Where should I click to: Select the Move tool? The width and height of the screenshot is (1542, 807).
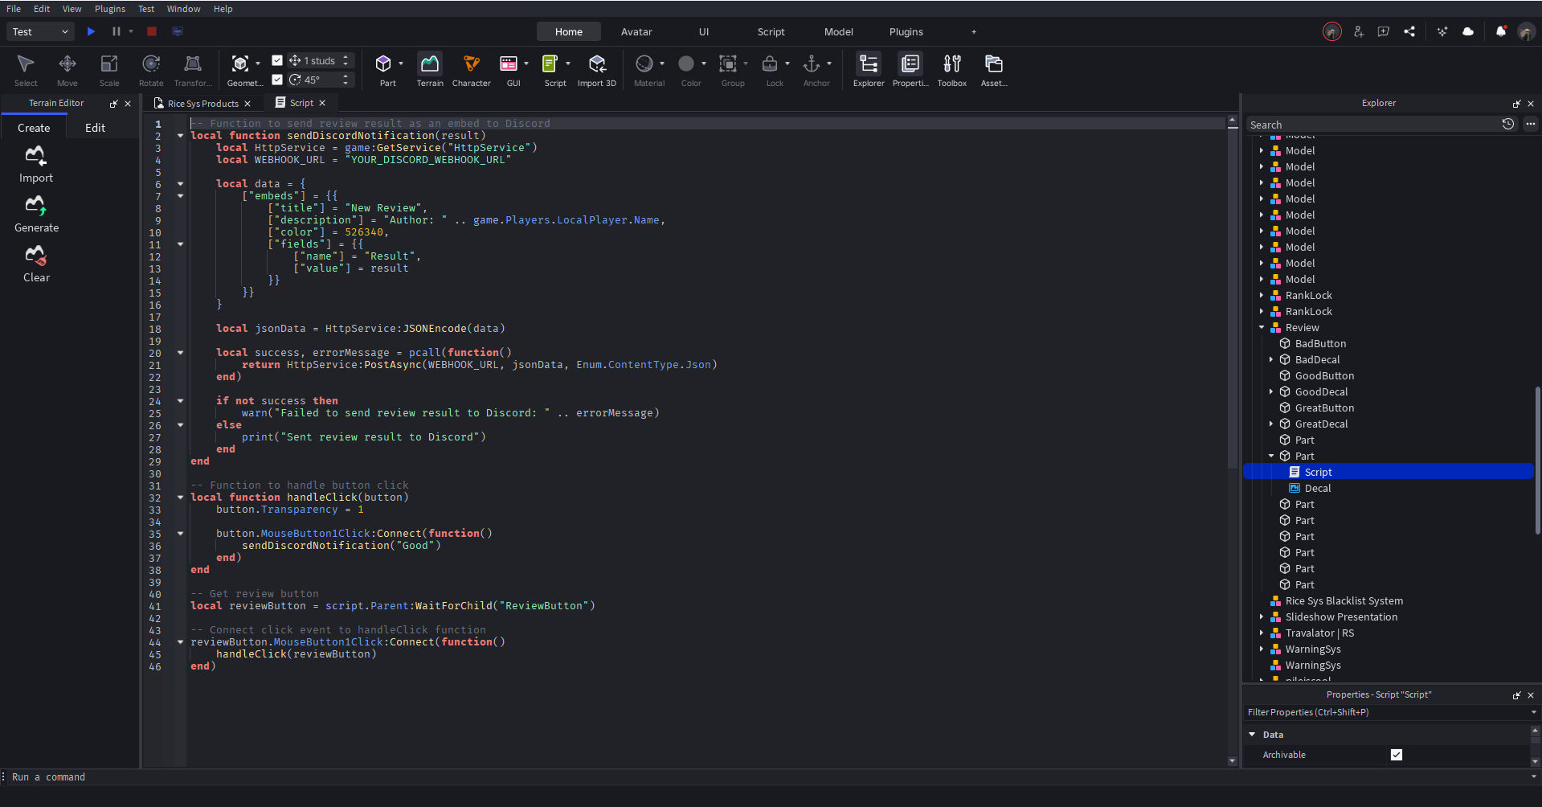pos(67,64)
